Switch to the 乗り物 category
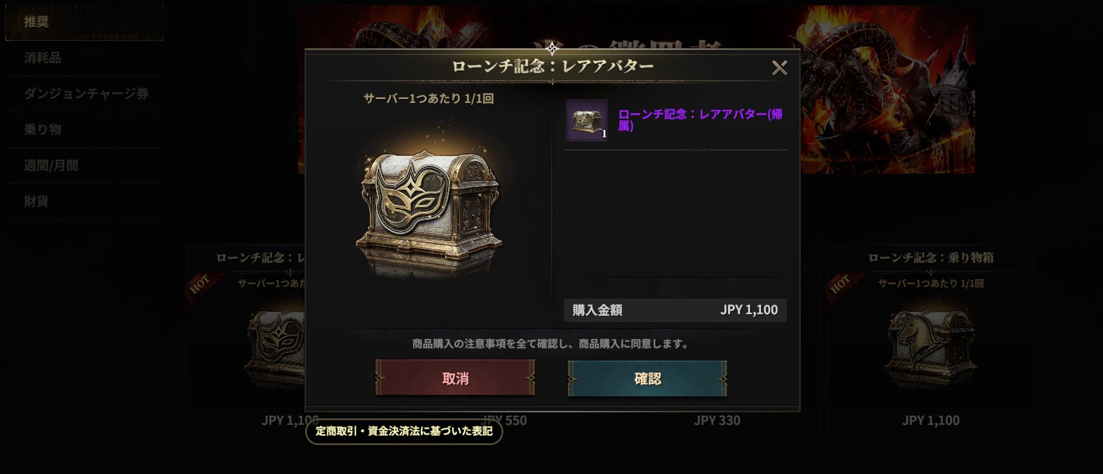 [84, 130]
